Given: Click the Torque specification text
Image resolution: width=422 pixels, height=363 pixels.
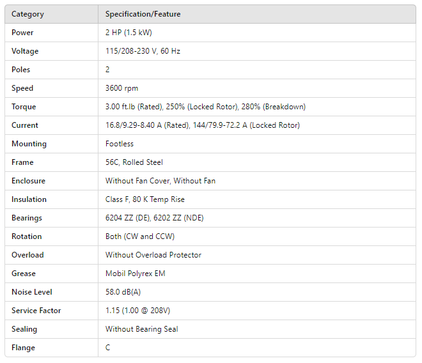Looking at the screenshot, I should [x=205, y=107].
